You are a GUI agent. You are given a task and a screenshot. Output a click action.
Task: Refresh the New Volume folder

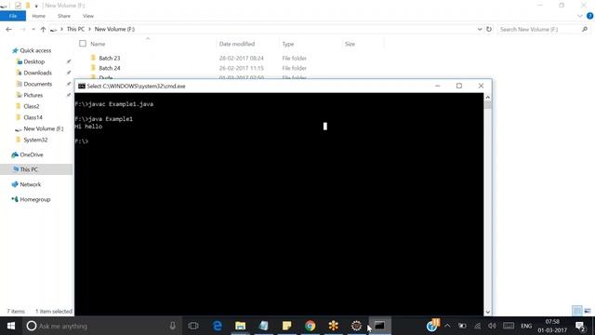coord(489,29)
